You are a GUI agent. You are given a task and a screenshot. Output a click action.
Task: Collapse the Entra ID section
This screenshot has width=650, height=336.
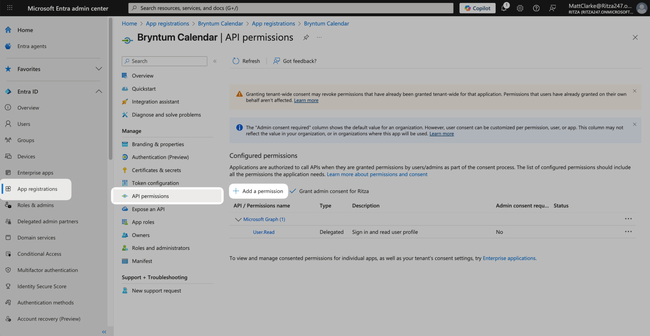point(99,92)
